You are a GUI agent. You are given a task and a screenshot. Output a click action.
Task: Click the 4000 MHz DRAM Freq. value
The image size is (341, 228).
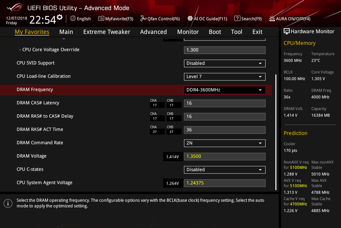[x=320, y=97]
